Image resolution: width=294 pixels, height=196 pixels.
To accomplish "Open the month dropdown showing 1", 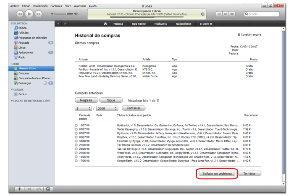I will click(x=83, y=108).
